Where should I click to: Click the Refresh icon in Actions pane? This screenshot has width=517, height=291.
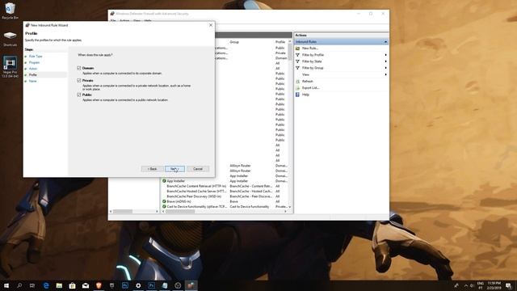[297, 81]
